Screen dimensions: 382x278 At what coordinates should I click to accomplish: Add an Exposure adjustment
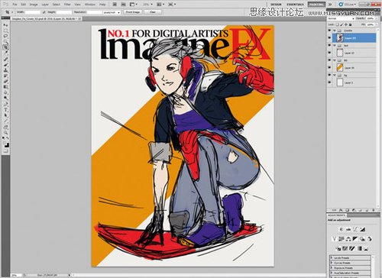point(363,229)
